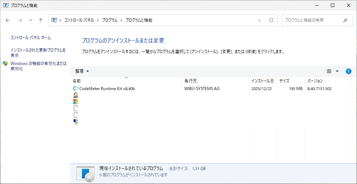Expand the recent locations chevron
The height and width of the screenshot is (184, 357).
click(x=30, y=20)
